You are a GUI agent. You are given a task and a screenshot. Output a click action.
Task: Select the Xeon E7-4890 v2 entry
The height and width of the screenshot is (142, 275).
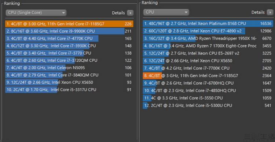[x=208, y=31]
